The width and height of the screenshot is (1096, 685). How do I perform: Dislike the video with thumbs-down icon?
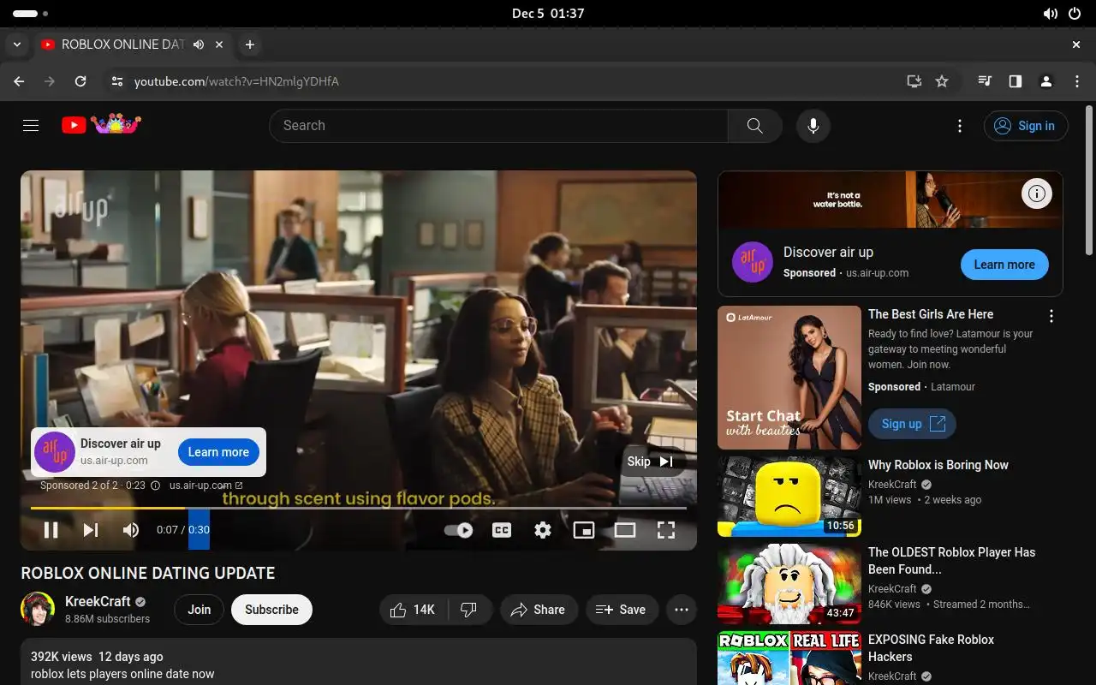pyautogui.click(x=469, y=610)
